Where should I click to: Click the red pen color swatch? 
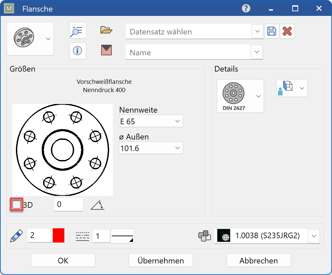tap(58, 236)
